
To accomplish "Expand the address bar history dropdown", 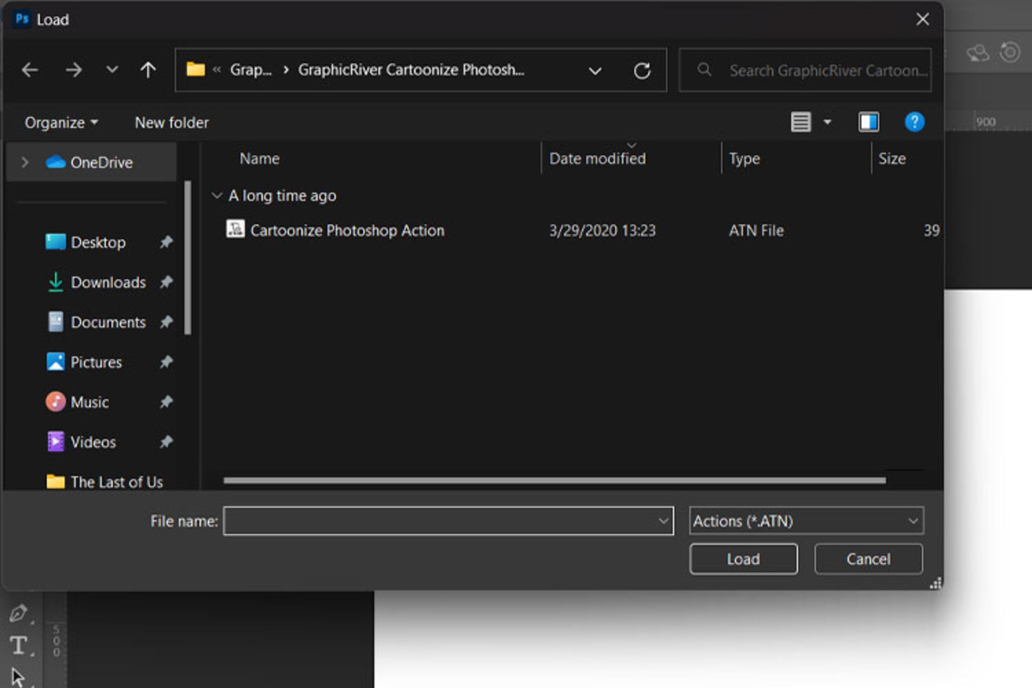I will pos(594,70).
